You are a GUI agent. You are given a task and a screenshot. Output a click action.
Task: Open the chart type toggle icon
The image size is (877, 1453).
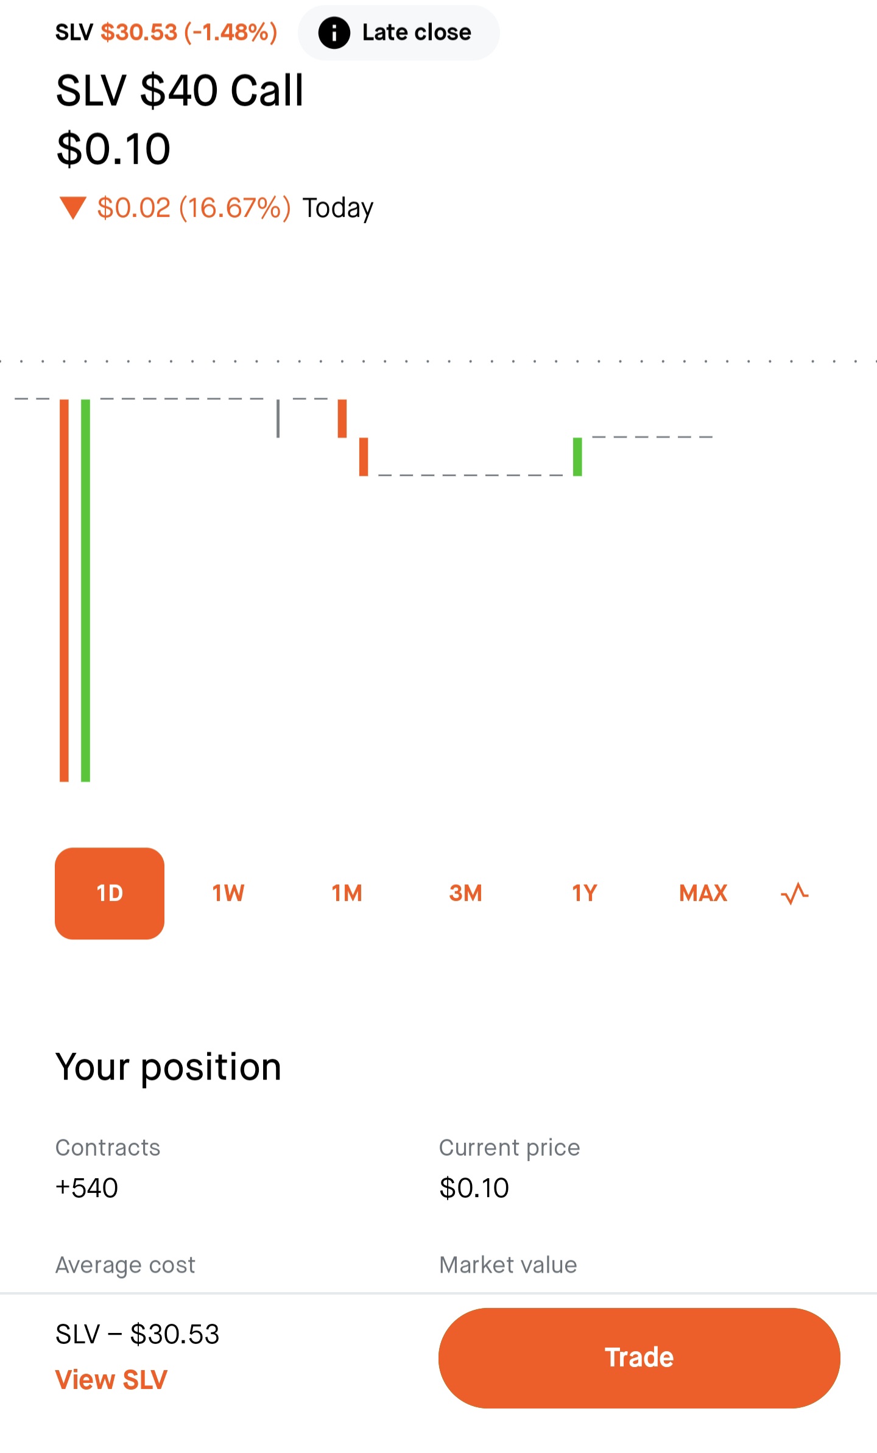pyautogui.click(x=794, y=894)
